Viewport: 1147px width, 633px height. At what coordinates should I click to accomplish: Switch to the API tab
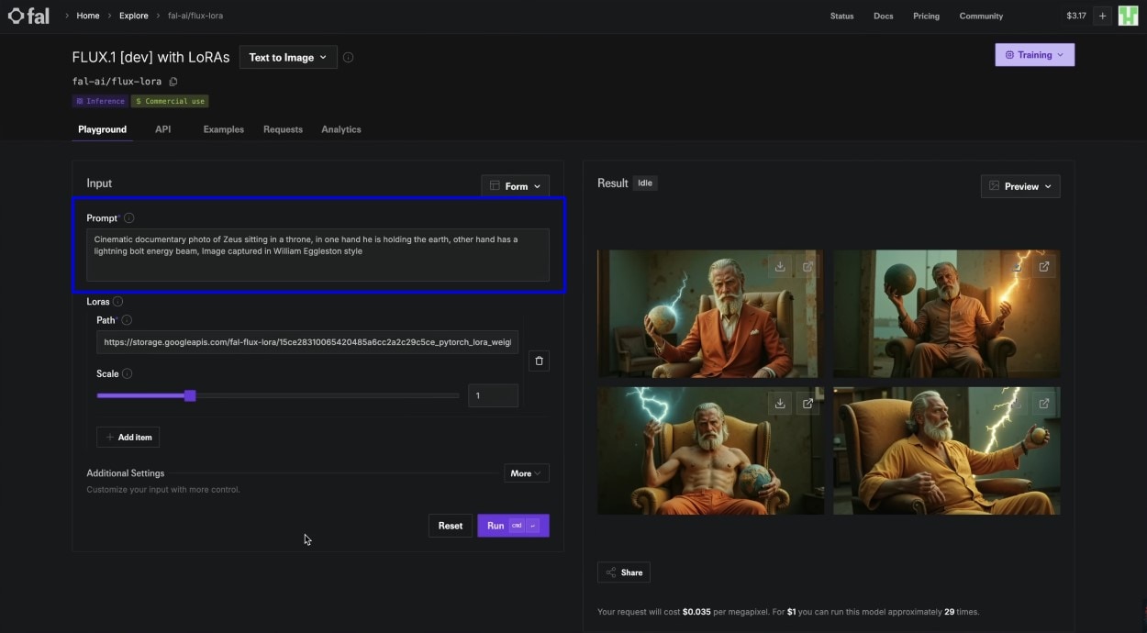(x=162, y=129)
